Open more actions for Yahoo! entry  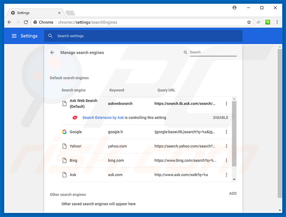(x=226, y=146)
